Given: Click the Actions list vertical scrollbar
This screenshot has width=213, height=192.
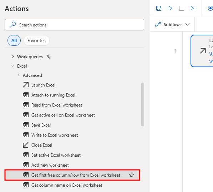Looking at the screenshot, I should pos(142,104).
